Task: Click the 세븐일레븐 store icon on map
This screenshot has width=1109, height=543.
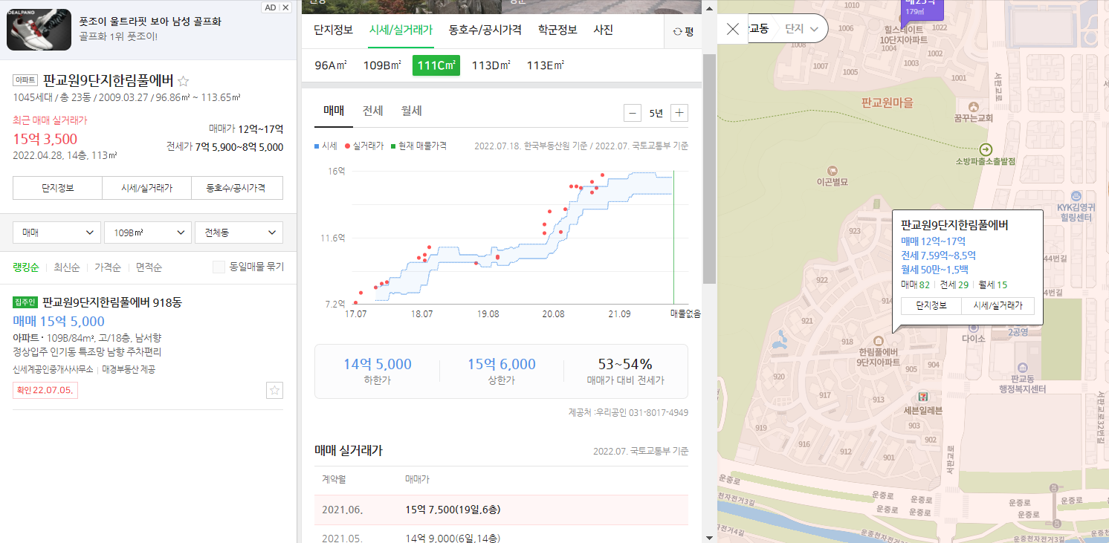Action: 922,396
